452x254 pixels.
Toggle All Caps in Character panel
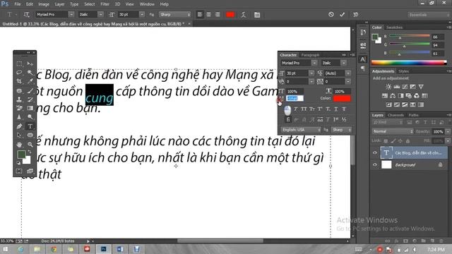point(304,109)
